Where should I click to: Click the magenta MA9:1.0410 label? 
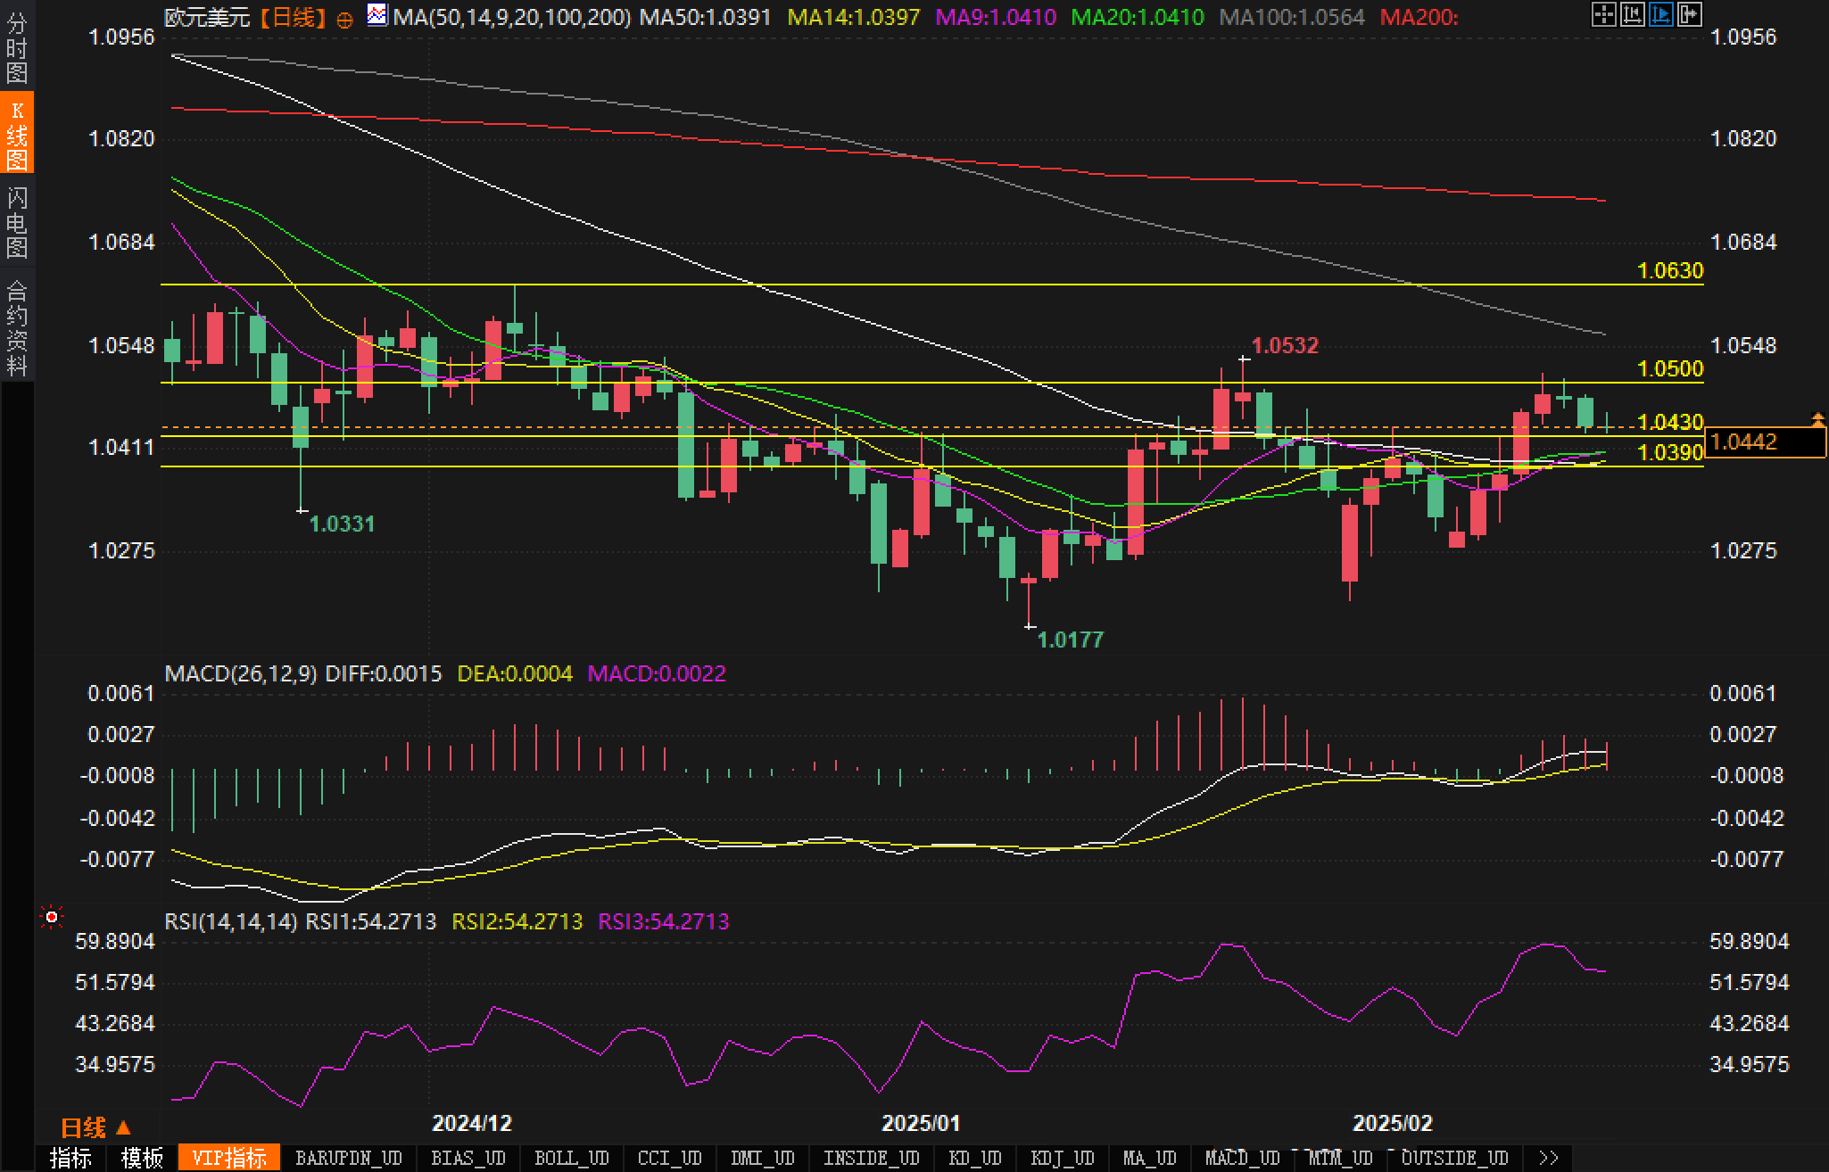point(996,17)
